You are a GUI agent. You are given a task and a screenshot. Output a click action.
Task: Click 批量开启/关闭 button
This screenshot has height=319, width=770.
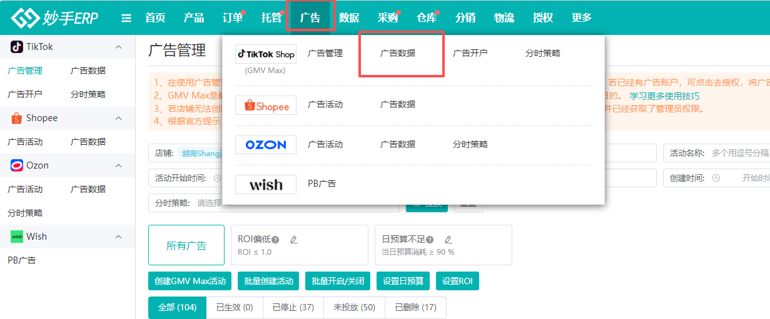pyautogui.click(x=338, y=281)
